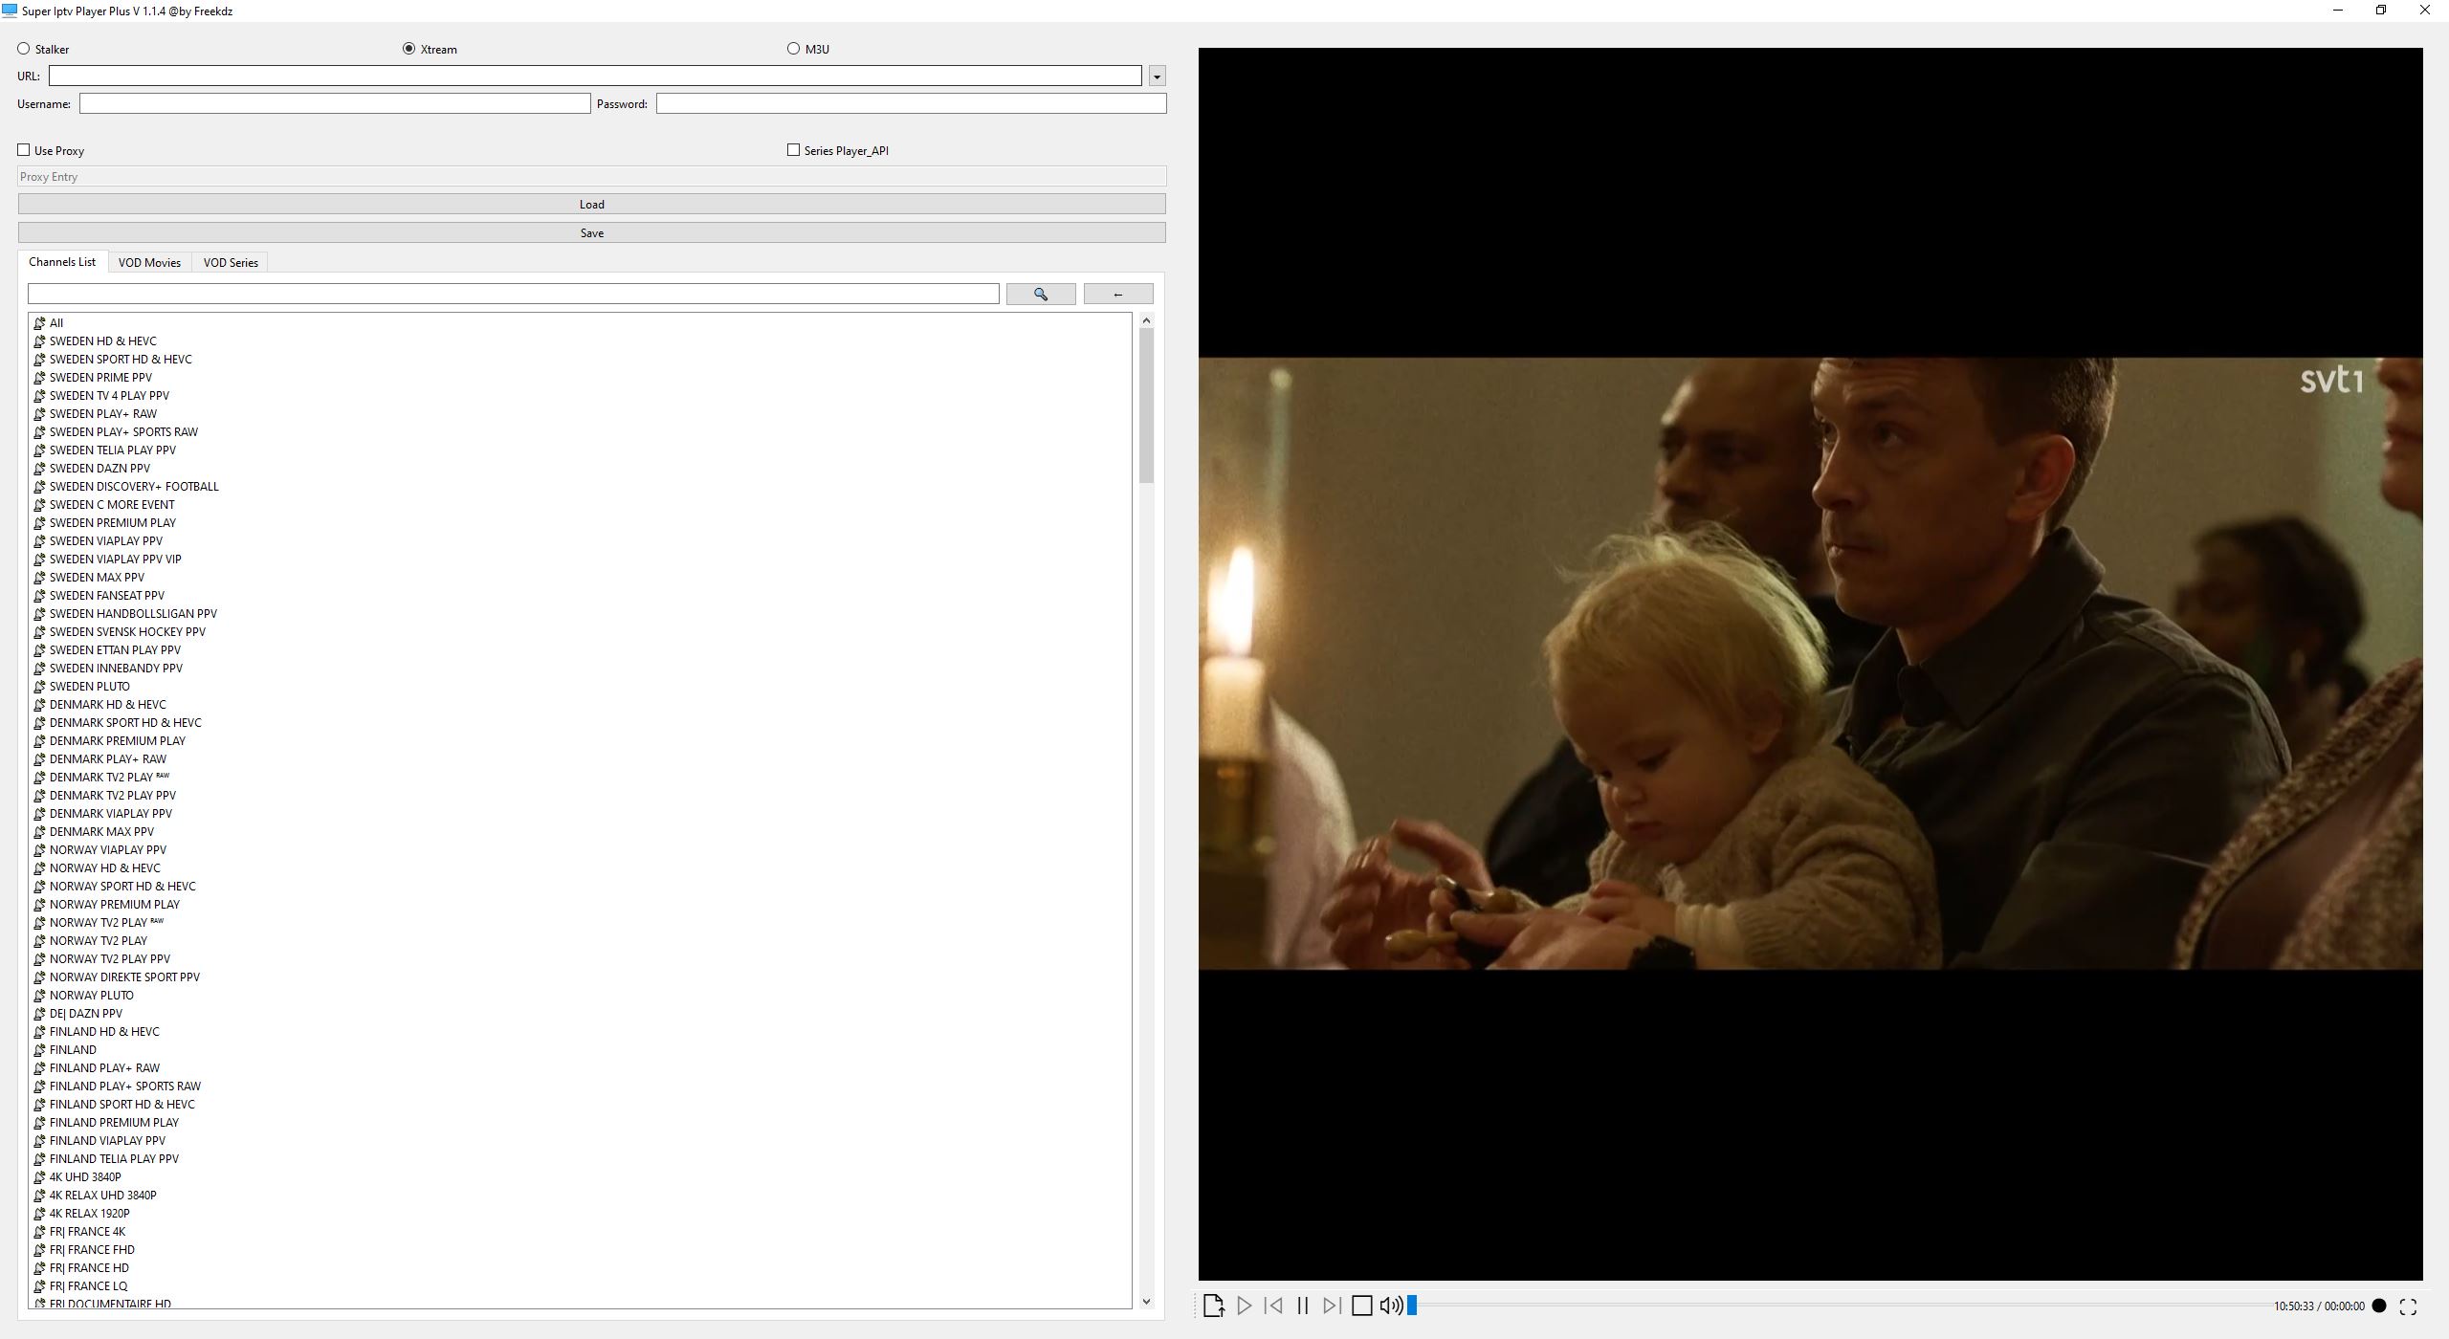Screen dimensions: 2449x1339
Task: Click the channel search text box
Action: tap(513, 294)
